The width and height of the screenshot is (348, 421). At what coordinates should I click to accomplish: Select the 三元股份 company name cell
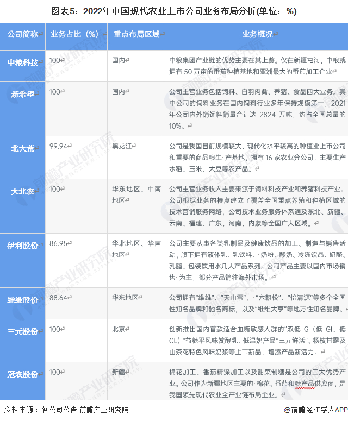coord(23,340)
